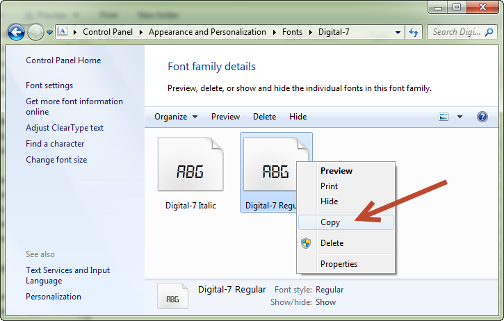Expand the arrow after Control Panel breadcrumb
504x321 pixels.
pos(141,32)
